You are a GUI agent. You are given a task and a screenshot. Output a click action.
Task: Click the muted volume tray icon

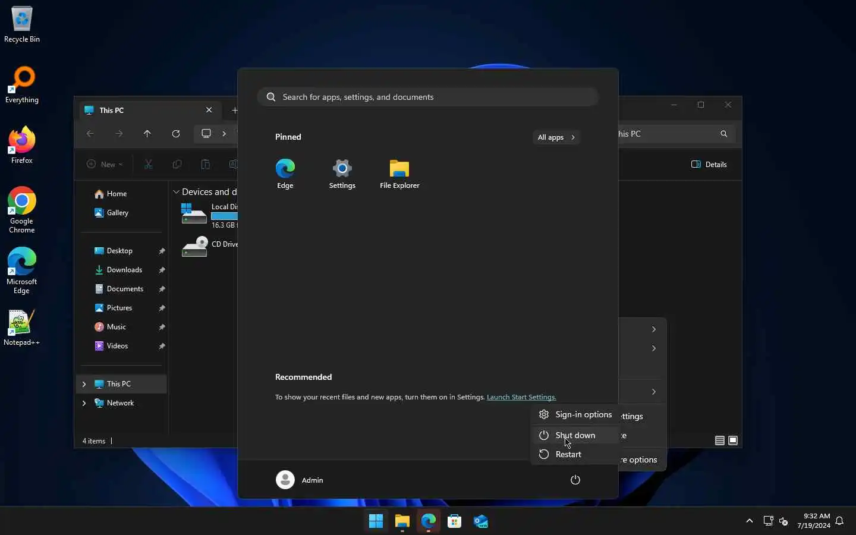(783, 521)
